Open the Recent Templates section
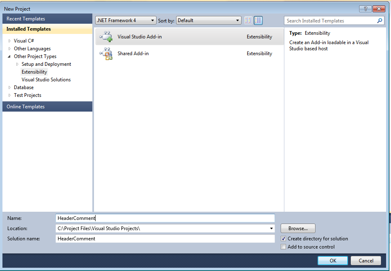Viewport: 391px width, 271px height. click(47, 19)
